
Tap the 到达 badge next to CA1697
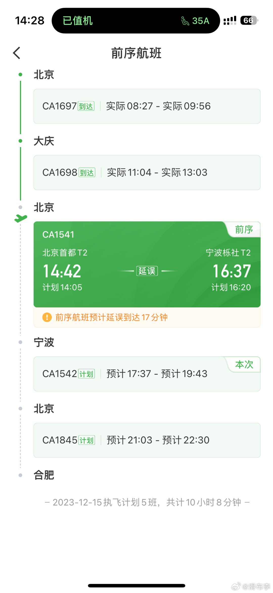(86, 106)
